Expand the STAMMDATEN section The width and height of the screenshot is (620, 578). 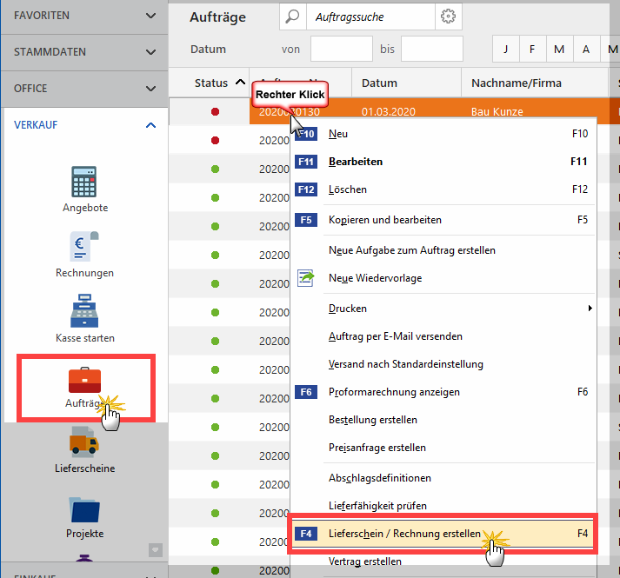(84, 52)
